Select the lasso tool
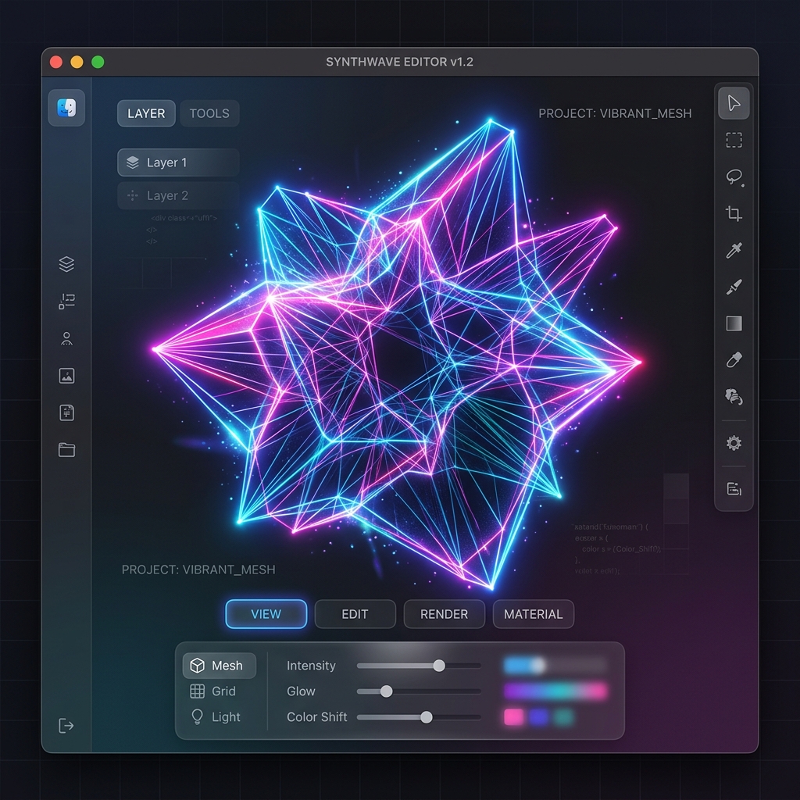Viewport: 800px width, 800px height. pyautogui.click(x=734, y=177)
